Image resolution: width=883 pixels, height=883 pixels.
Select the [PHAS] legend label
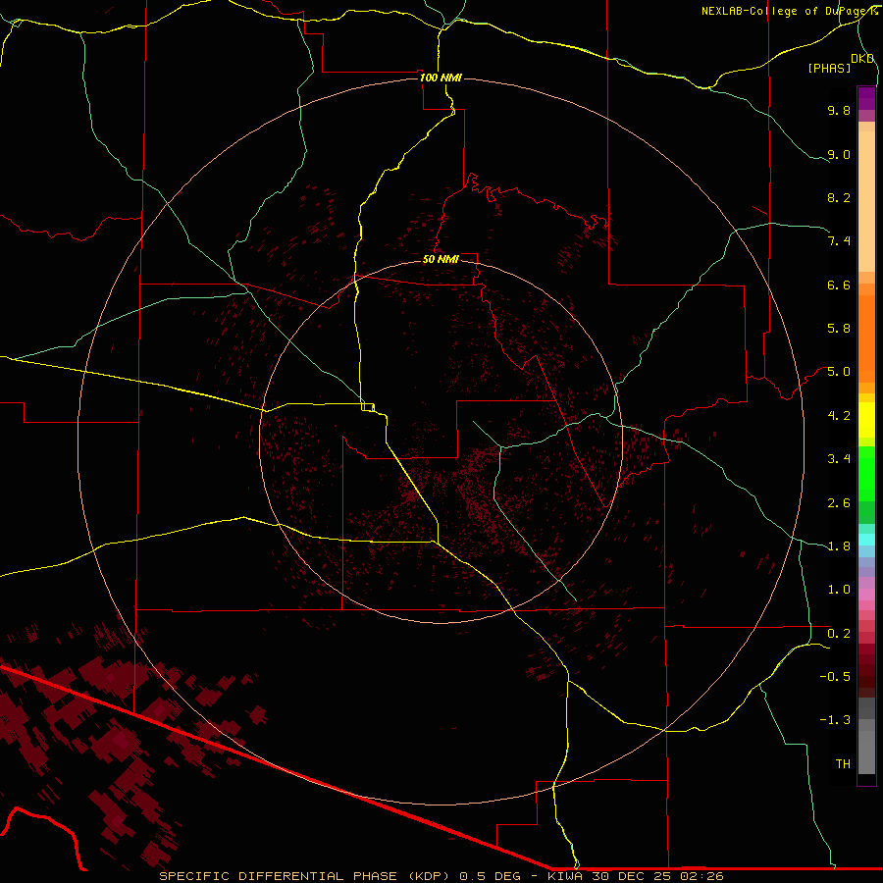pos(829,68)
